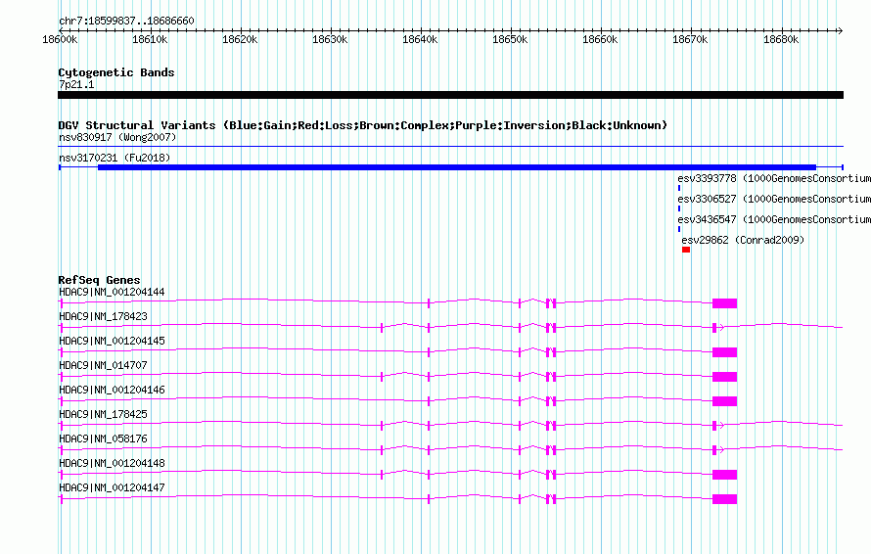Open transcript HDAC9|NM_001204144 label
Viewport: 871px width, 554px height.
coord(112,293)
